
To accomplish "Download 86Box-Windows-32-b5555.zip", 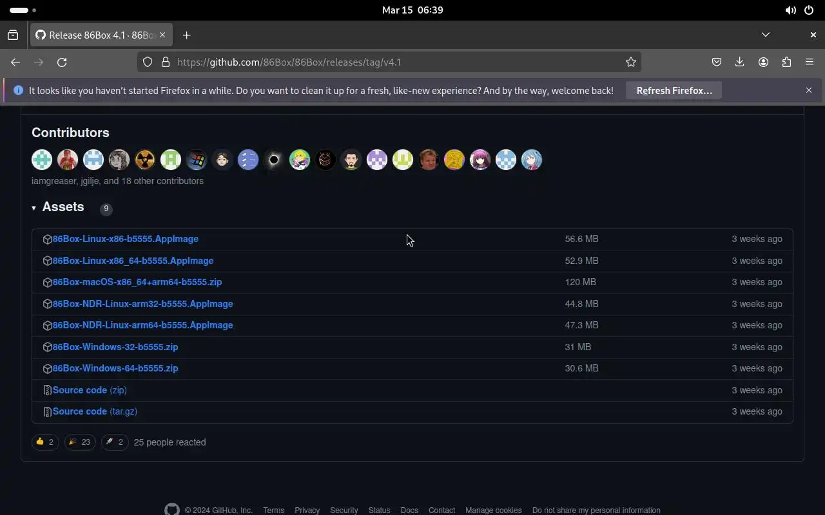I will [x=115, y=347].
